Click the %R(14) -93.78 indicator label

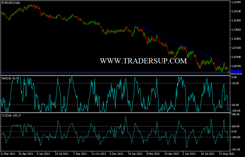[x=10, y=78]
